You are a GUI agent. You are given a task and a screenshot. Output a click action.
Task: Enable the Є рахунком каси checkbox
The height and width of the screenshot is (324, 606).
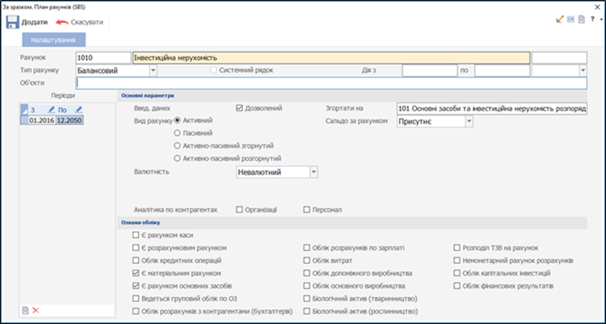136,236
